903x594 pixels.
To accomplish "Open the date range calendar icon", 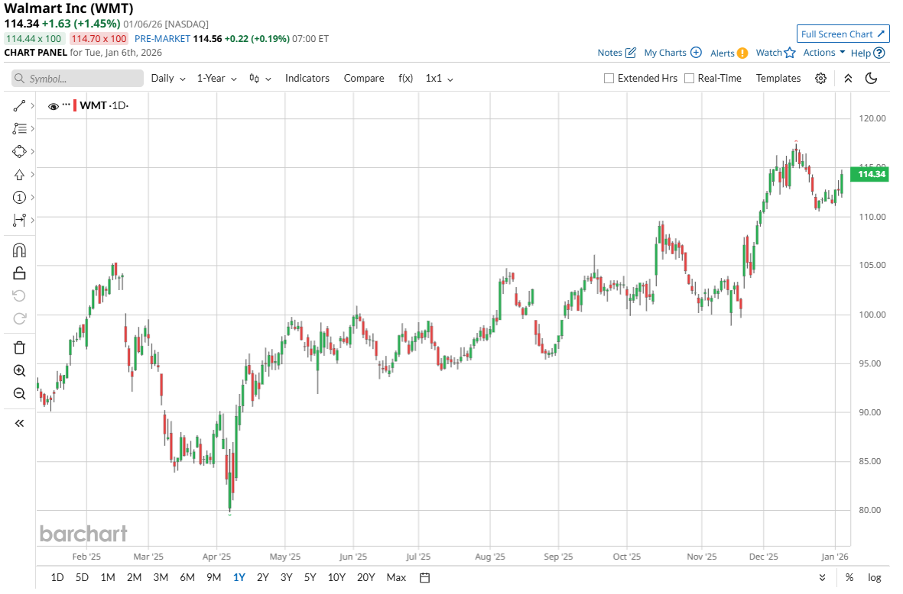I will pos(425,577).
